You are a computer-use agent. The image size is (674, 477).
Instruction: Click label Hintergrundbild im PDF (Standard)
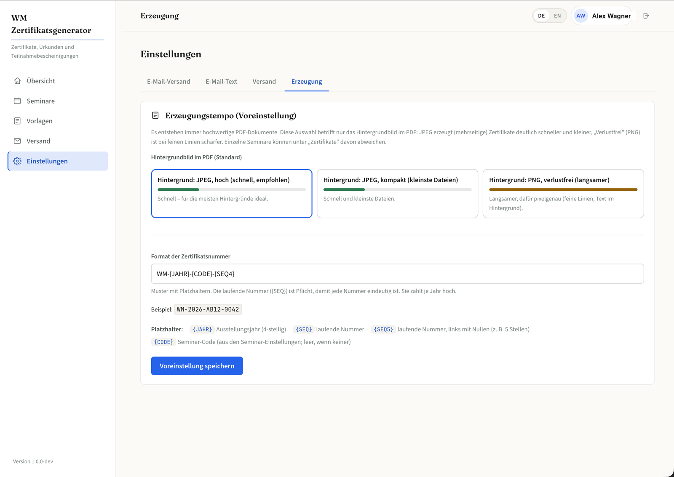coord(196,157)
